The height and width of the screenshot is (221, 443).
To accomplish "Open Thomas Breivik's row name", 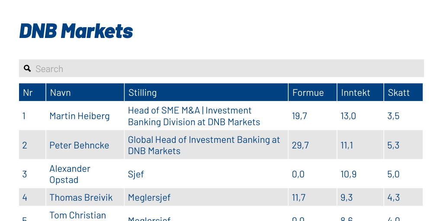I will click(81, 198).
